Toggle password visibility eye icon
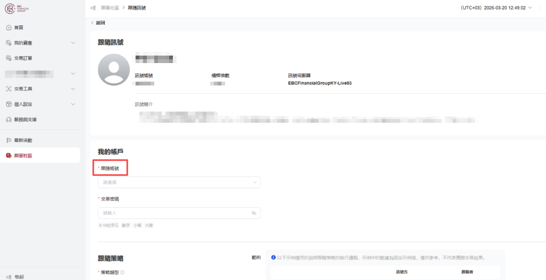Image resolution: width=546 pixels, height=280 pixels. click(254, 213)
